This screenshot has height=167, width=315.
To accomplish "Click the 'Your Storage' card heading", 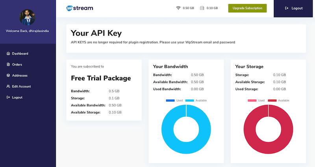I will tap(249, 66).
